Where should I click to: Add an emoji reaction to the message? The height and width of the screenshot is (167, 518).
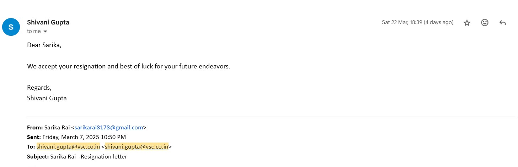tap(485, 23)
